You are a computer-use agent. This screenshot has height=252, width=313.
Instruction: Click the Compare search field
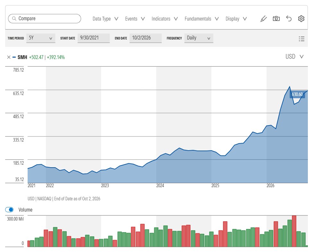click(x=45, y=19)
